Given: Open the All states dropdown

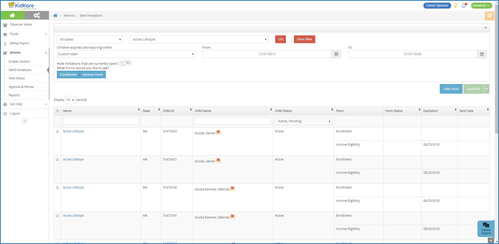Looking at the screenshot, I should point(90,40).
